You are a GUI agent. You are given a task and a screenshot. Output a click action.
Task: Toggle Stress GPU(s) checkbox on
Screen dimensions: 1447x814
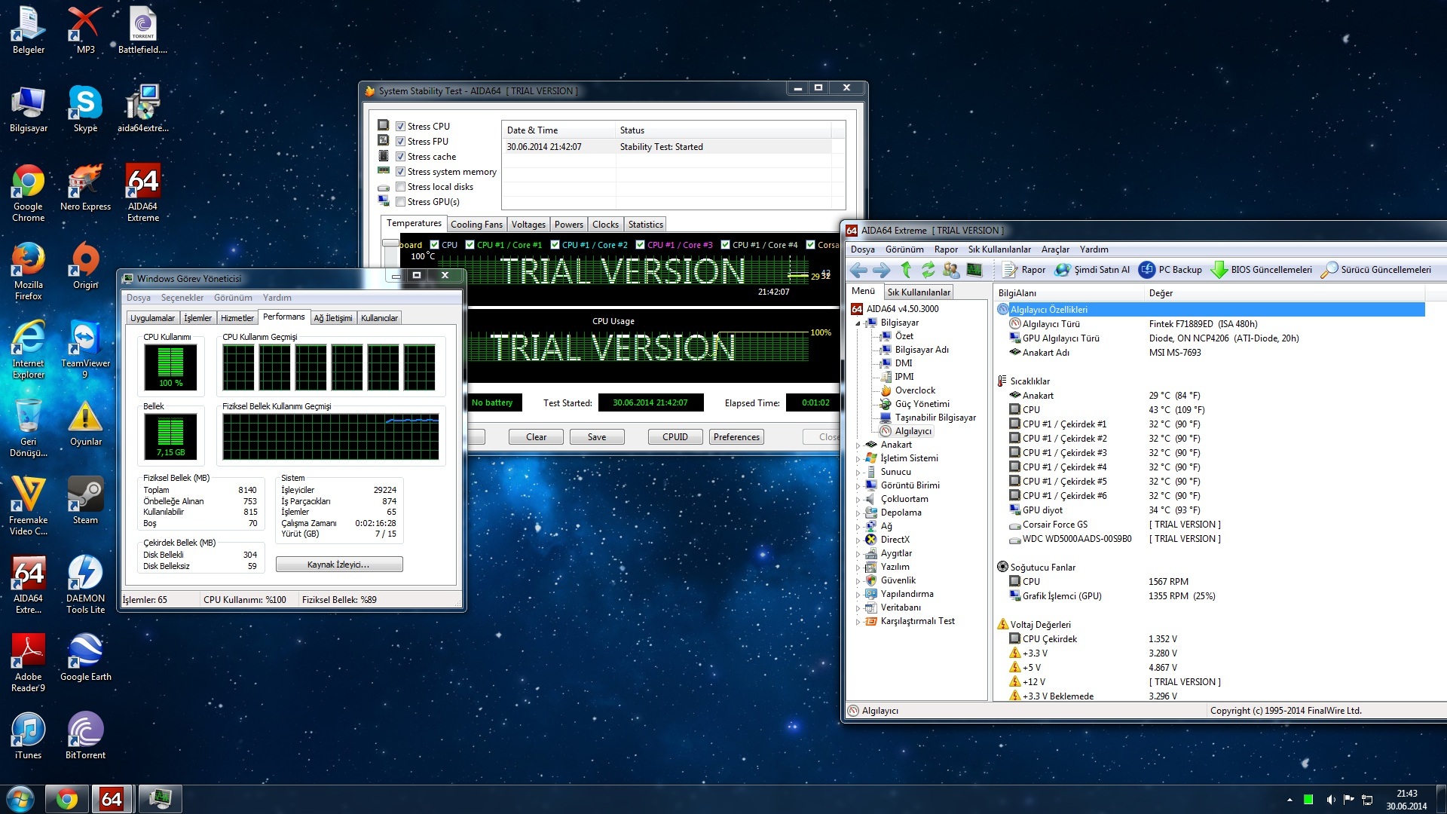(x=402, y=202)
